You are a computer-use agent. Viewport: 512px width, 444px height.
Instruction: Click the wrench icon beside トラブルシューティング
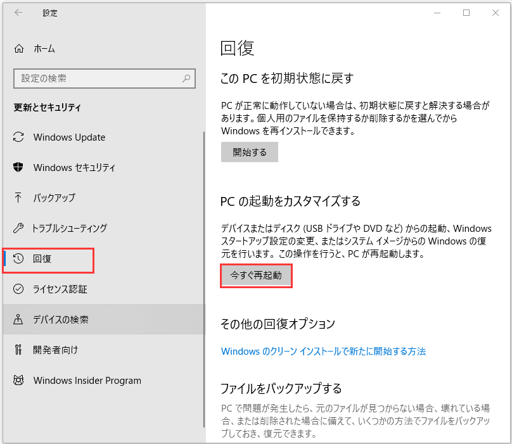pyautogui.click(x=18, y=228)
